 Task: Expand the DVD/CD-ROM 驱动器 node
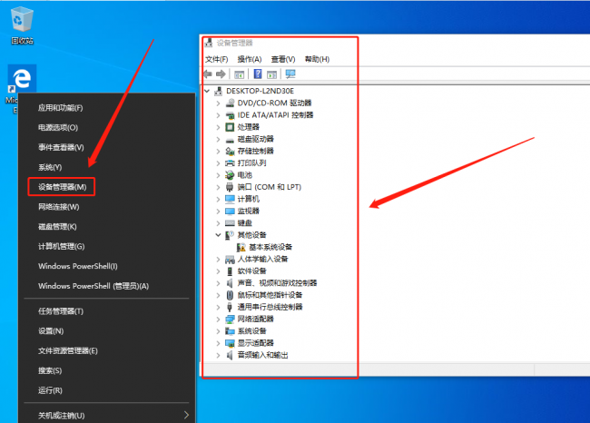[218, 103]
